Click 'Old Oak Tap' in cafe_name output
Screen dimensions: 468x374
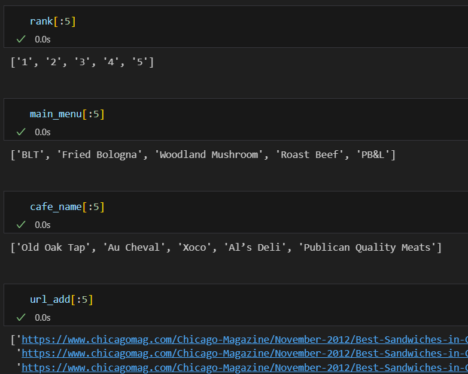tap(53, 248)
